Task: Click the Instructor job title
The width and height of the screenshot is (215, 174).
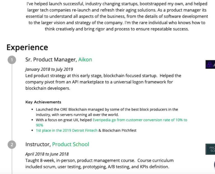Action: (x=38, y=144)
